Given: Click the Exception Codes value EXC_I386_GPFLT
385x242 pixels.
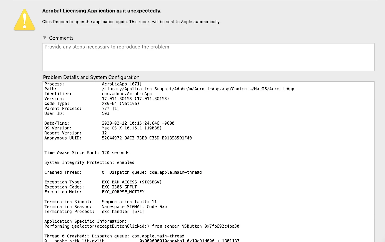Looking at the screenshot, I should pyautogui.click(x=119, y=187).
